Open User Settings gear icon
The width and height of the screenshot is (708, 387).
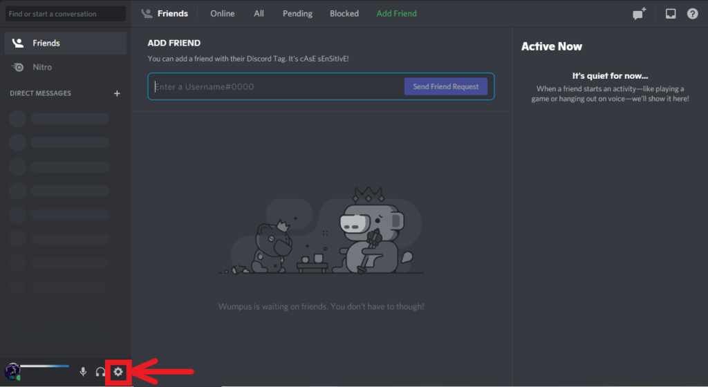click(x=118, y=372)
